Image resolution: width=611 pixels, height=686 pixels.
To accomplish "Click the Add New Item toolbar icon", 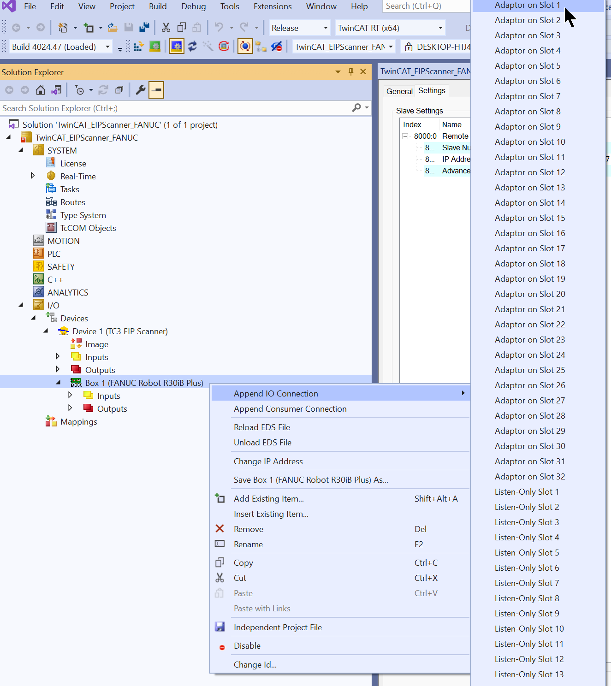I will 89,28.
